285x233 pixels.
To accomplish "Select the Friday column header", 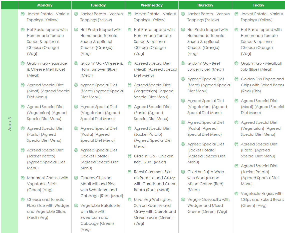I will (258, 5).
